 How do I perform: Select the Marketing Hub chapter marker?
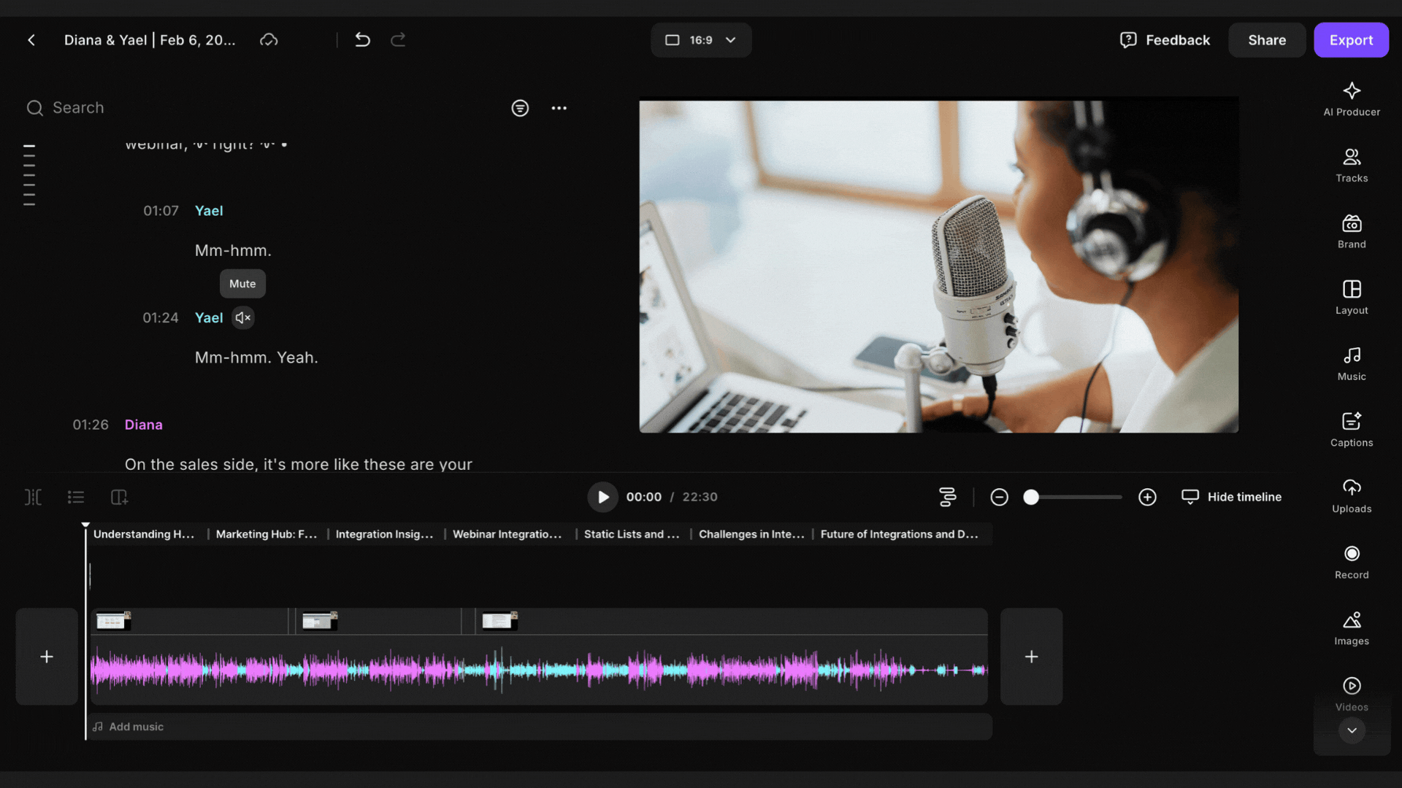coord(266,534)
